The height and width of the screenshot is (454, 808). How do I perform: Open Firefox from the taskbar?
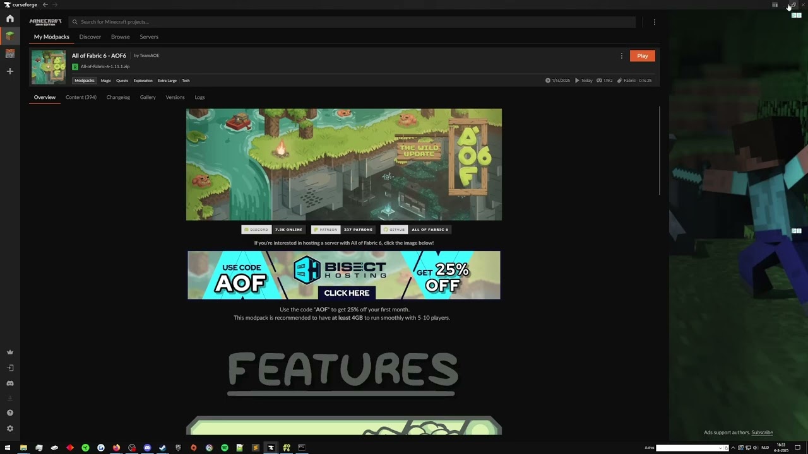tap(116, 448)
